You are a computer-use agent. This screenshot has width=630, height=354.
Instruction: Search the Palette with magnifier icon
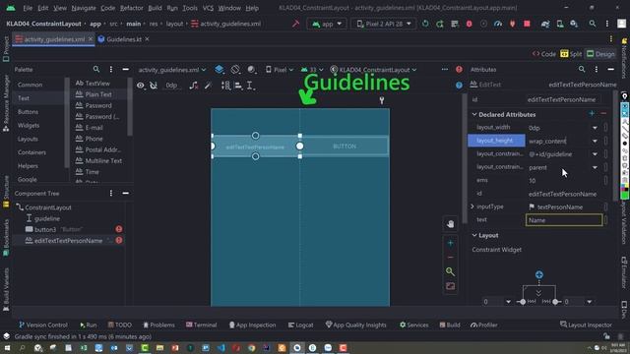[96, 70]
